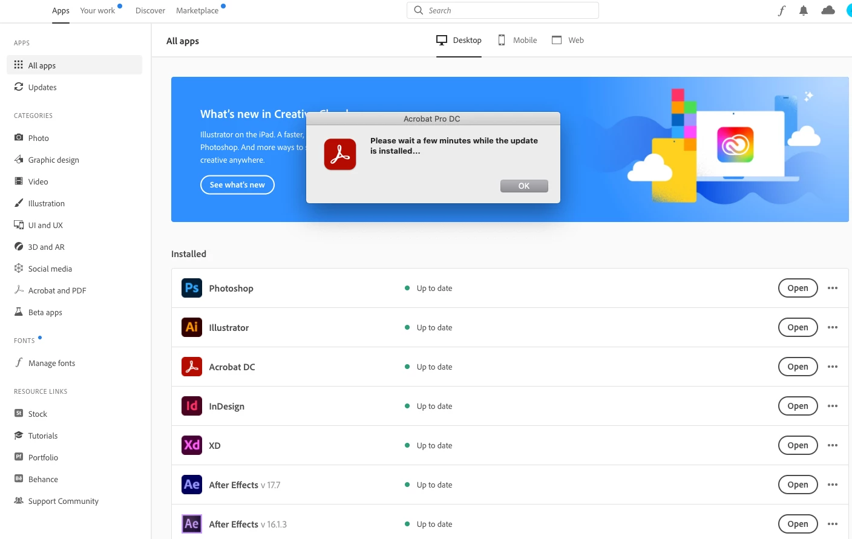Select the Desktop apps tab
The height and width of the screenshot is (539, 852).
[459, 40]
